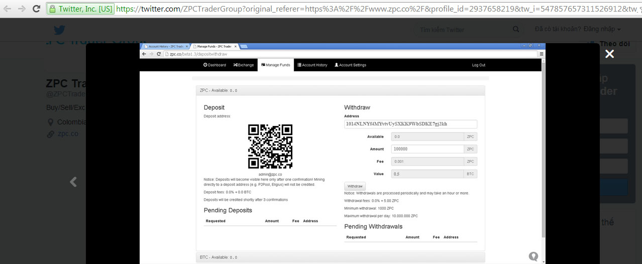Expand the 'BTC - Available: 0.0' panel header
The height and width of the screenshot is (264, 642).
(340, 257)
